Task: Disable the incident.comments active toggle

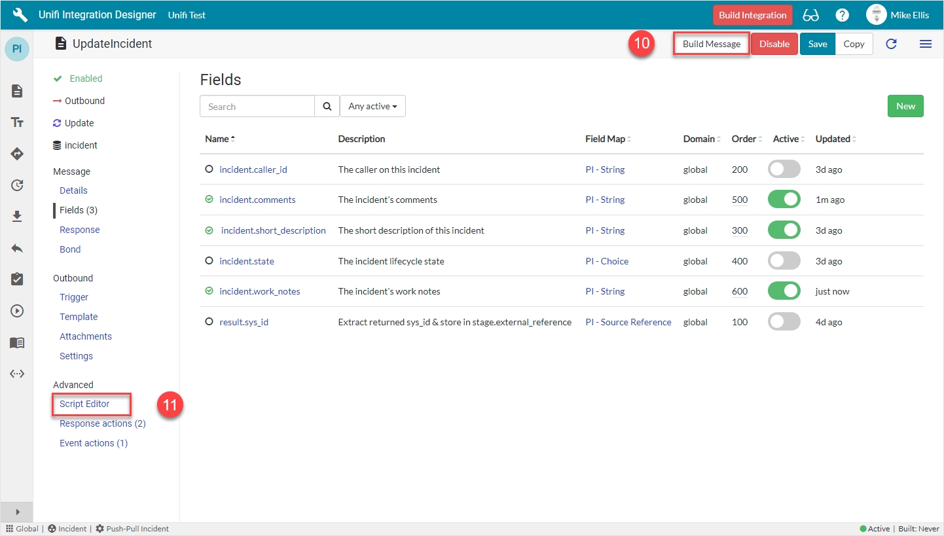Action: (x=784, y=200)
